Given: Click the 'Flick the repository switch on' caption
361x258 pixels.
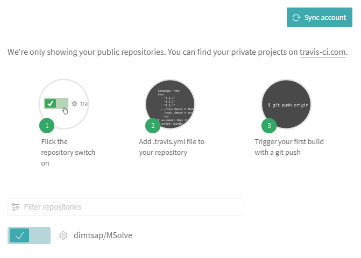Looking at the screenshot, I should click(68, 152).
